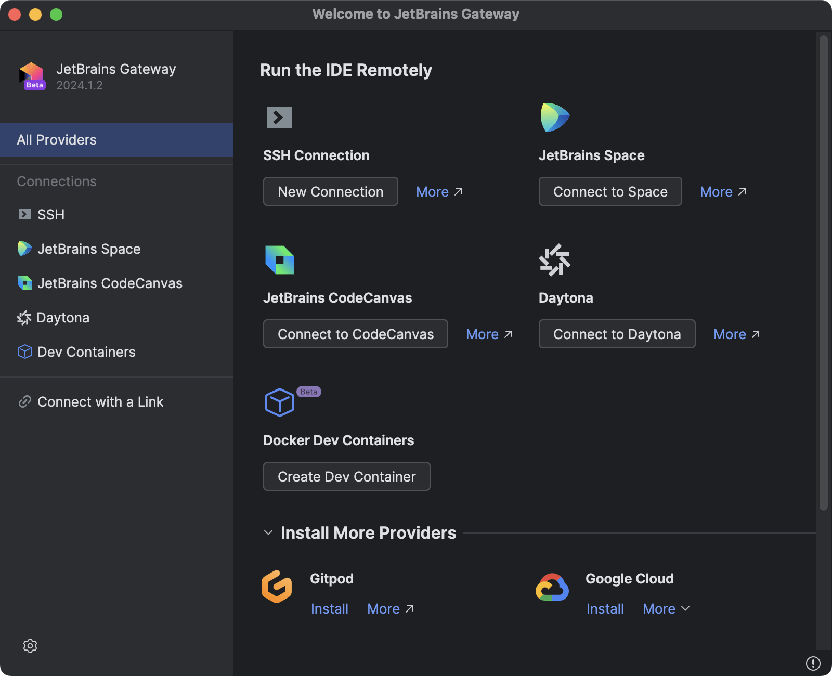
Task: Click the 2024.1.2 version text
Action: [80, 85]
